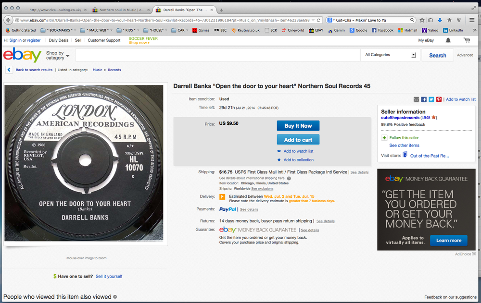Viewport: 481px width, 303px height.
Task: Click the record label thumbnail image
Action: tap(84, 163)
